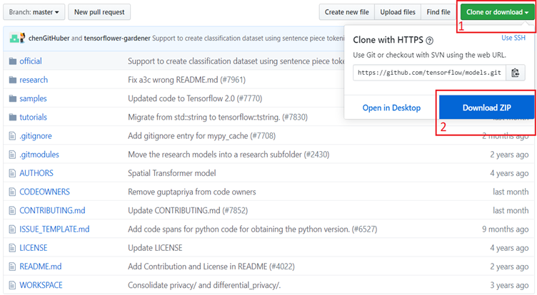
Task: Click the folder icon beside tutorials
Action: 13,118
